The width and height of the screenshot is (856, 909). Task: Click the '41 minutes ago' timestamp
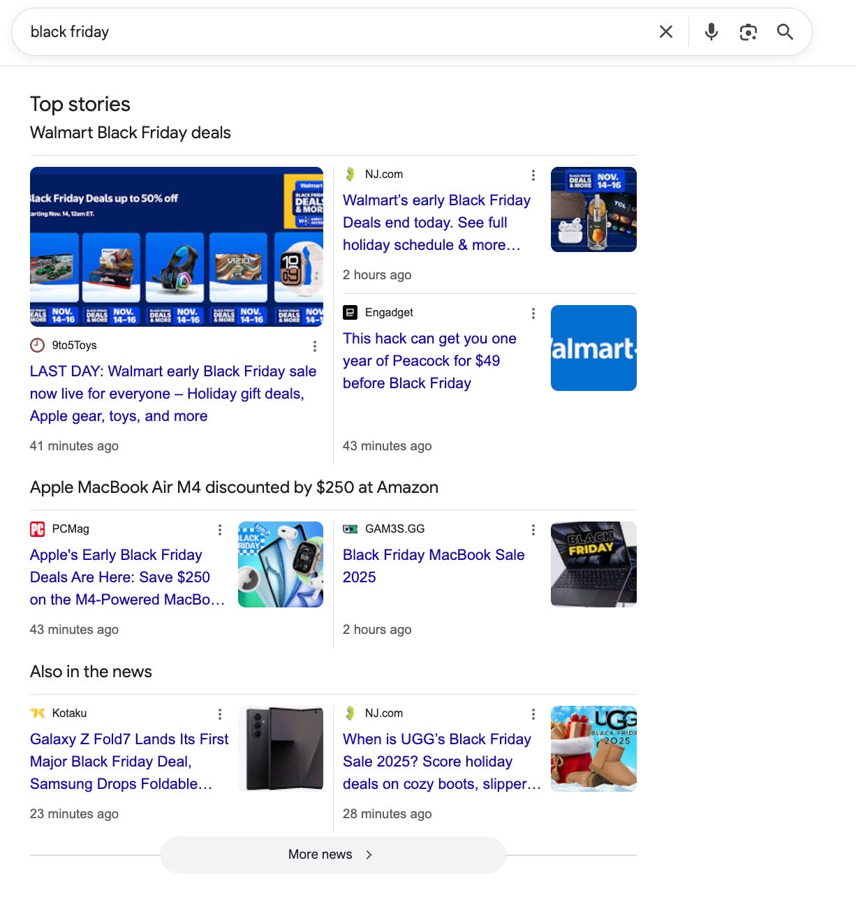point(74,445)
